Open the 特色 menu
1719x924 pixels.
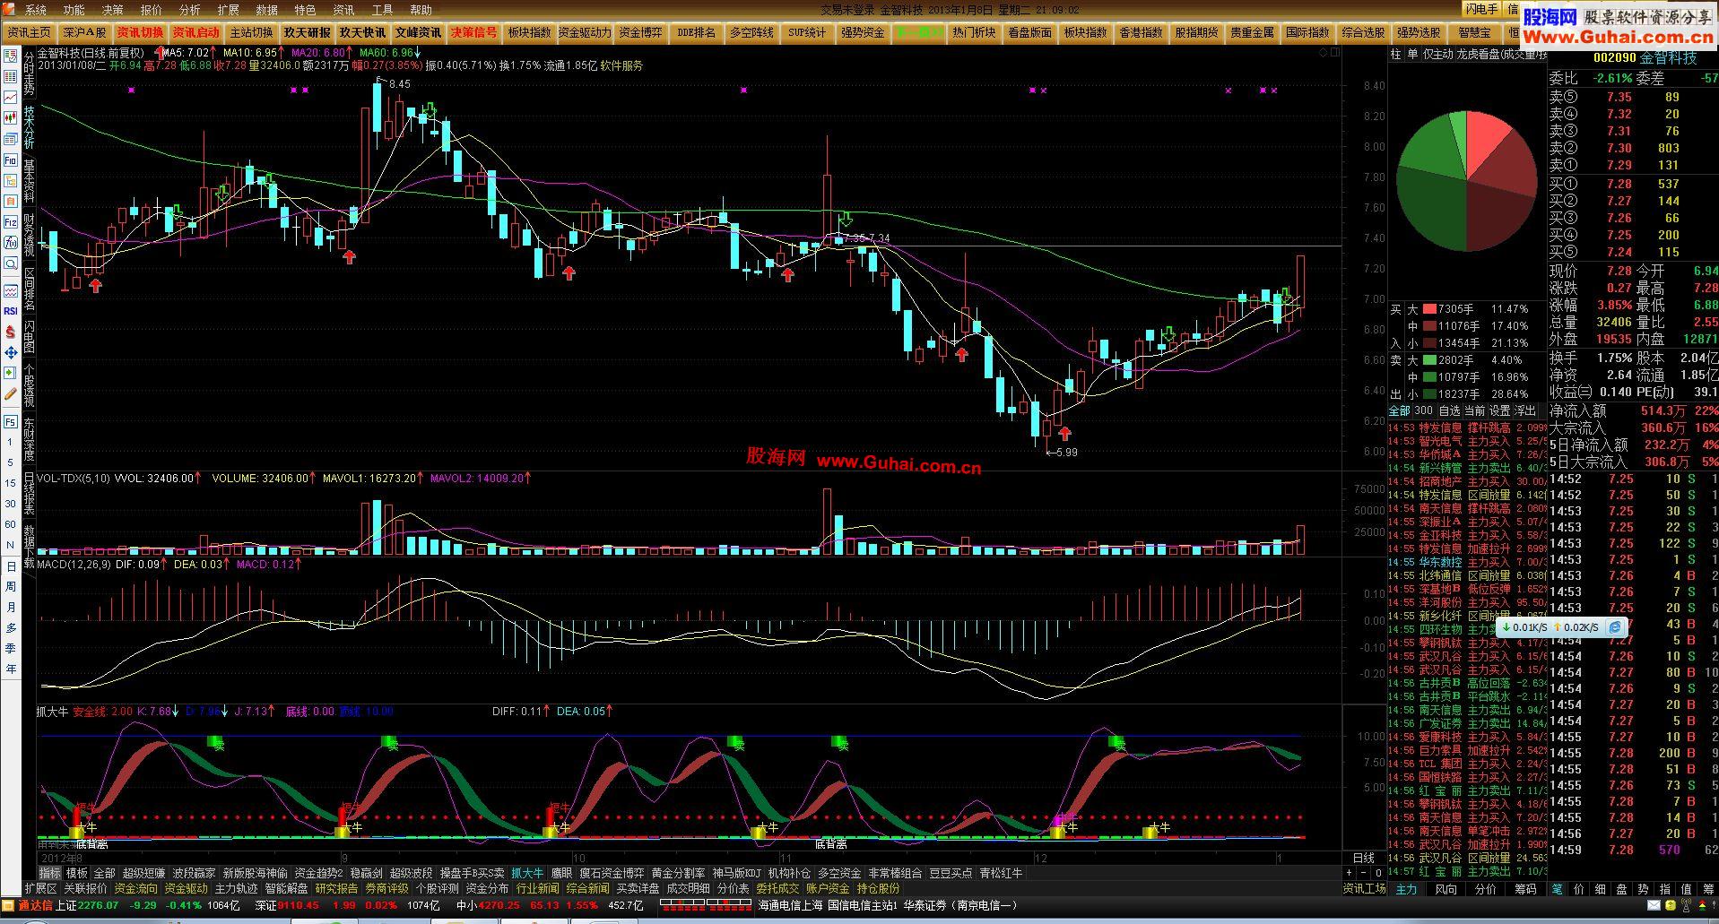coord(305,10)
